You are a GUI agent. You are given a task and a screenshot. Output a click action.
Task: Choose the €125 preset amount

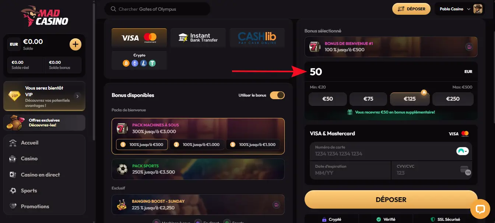point(410,99)
